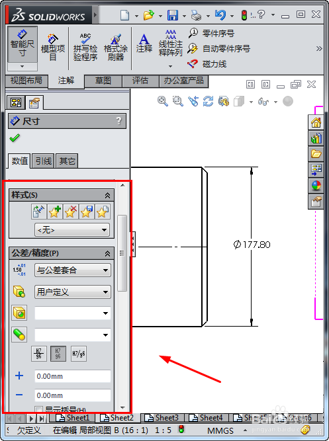The height and width of the screenshot is (441, 329).
Task: Expand the SolidWorks menu arrow
Action: pyautogui.click(x=95, y=14)
